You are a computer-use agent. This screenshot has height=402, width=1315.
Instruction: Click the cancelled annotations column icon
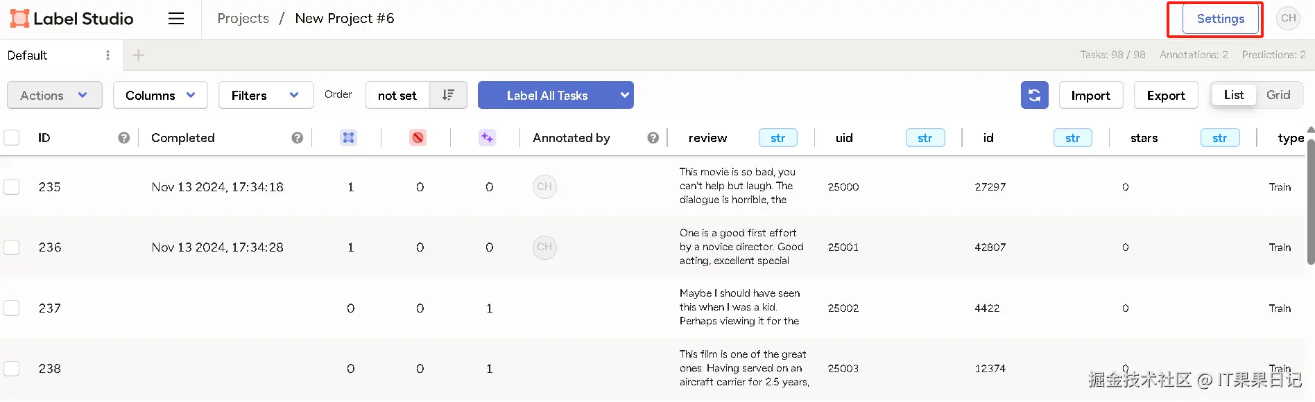click(x=418, y=138)
